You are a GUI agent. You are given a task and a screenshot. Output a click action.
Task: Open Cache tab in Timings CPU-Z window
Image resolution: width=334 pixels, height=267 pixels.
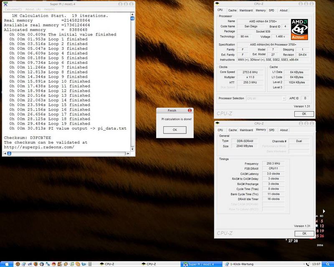pos(233,130)
